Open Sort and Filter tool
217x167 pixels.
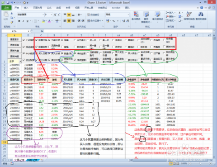click(189, 14)
